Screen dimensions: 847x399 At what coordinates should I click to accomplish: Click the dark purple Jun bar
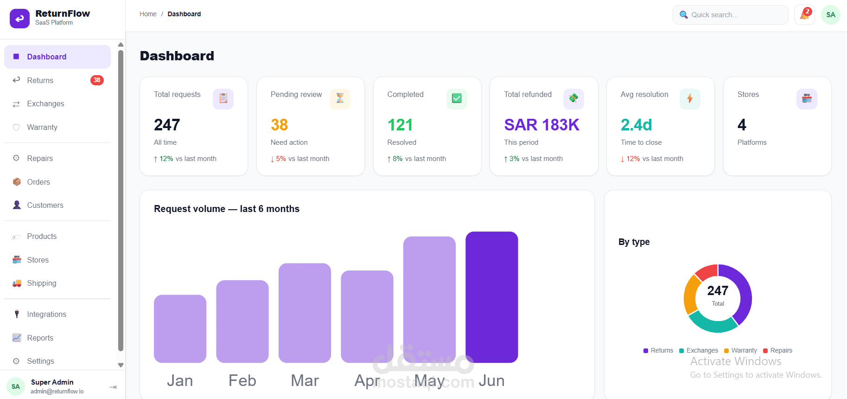[x=492, y=297]
